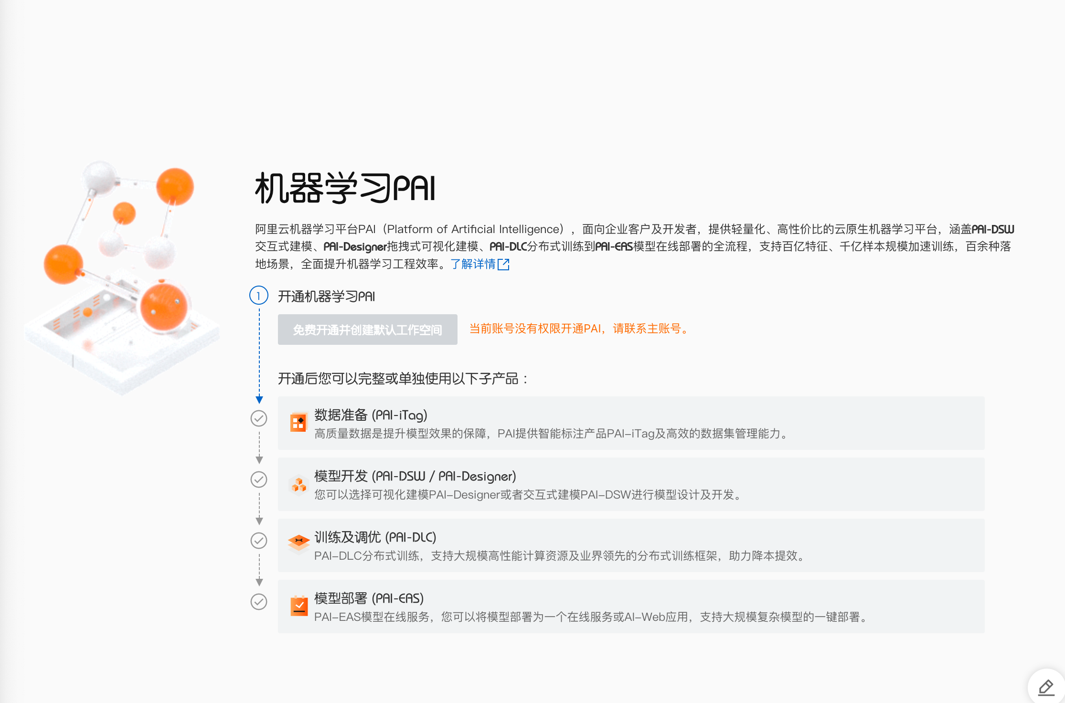Click the 阿里云机器学习平台PAI intro paragraph
1065x703 pixels.
(x=634, y=246)
